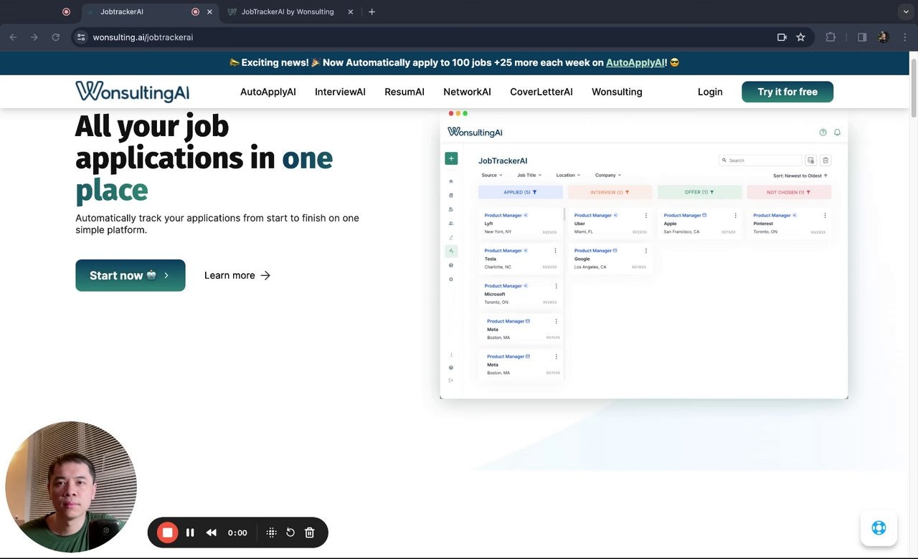Click the green plus icon in JobTrackerAI sidebar
The image size is (918, 559).
coord(451,158)
